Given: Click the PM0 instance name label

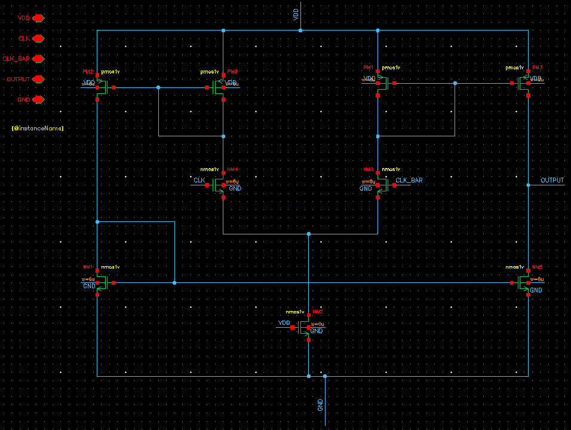Looking at the screenshot, I should pos(232,72).
